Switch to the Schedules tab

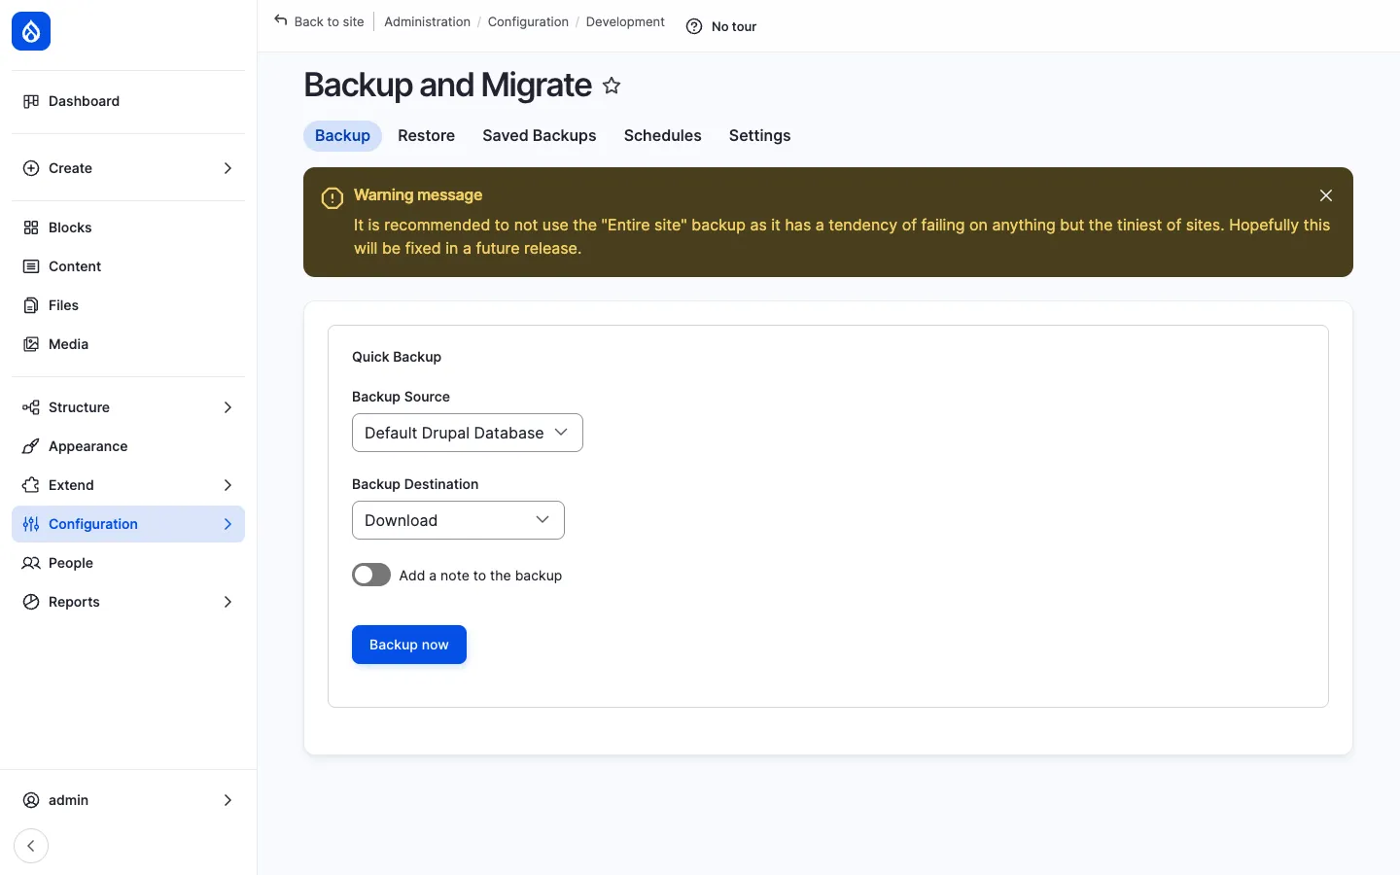coord(663,136)
